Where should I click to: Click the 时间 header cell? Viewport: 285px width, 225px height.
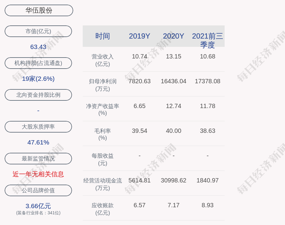click(103, 36)
